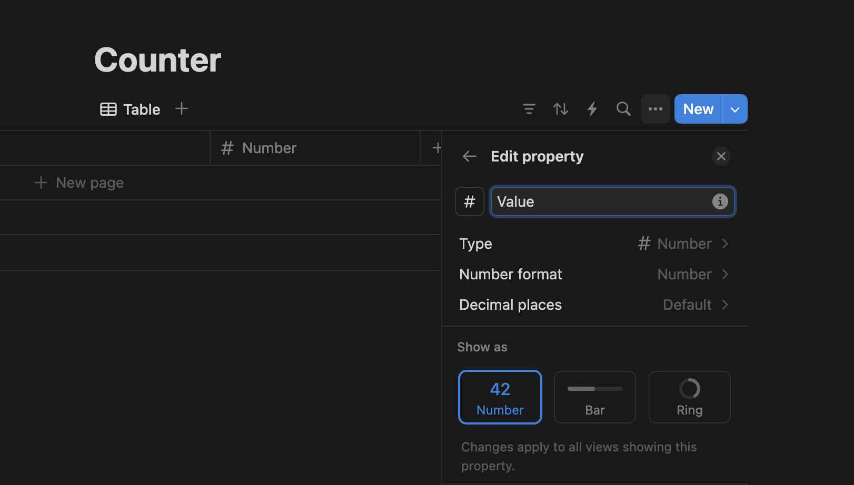
Task: Select the Bar display option
Action: 594,397
